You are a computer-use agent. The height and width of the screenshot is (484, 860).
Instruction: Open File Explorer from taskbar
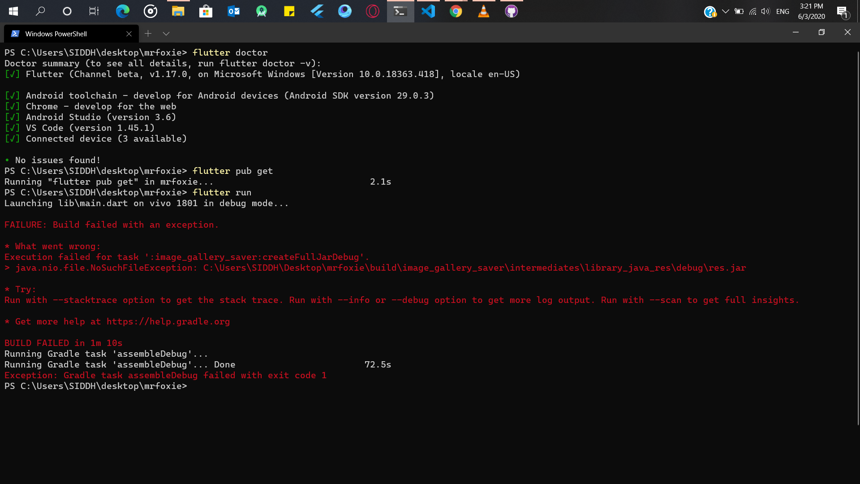pyautogui.click(x=178, y=11)
